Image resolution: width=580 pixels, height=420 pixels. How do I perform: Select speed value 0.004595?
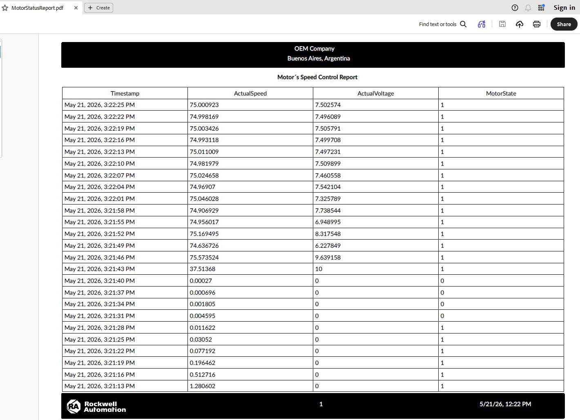click(x=203, y=316)
